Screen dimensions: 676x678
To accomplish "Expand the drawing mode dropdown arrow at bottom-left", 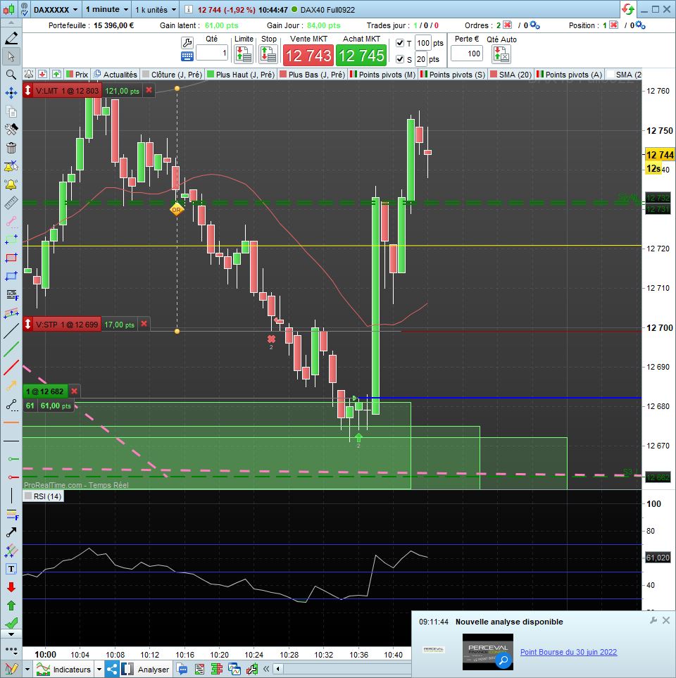I will point(27,670).
